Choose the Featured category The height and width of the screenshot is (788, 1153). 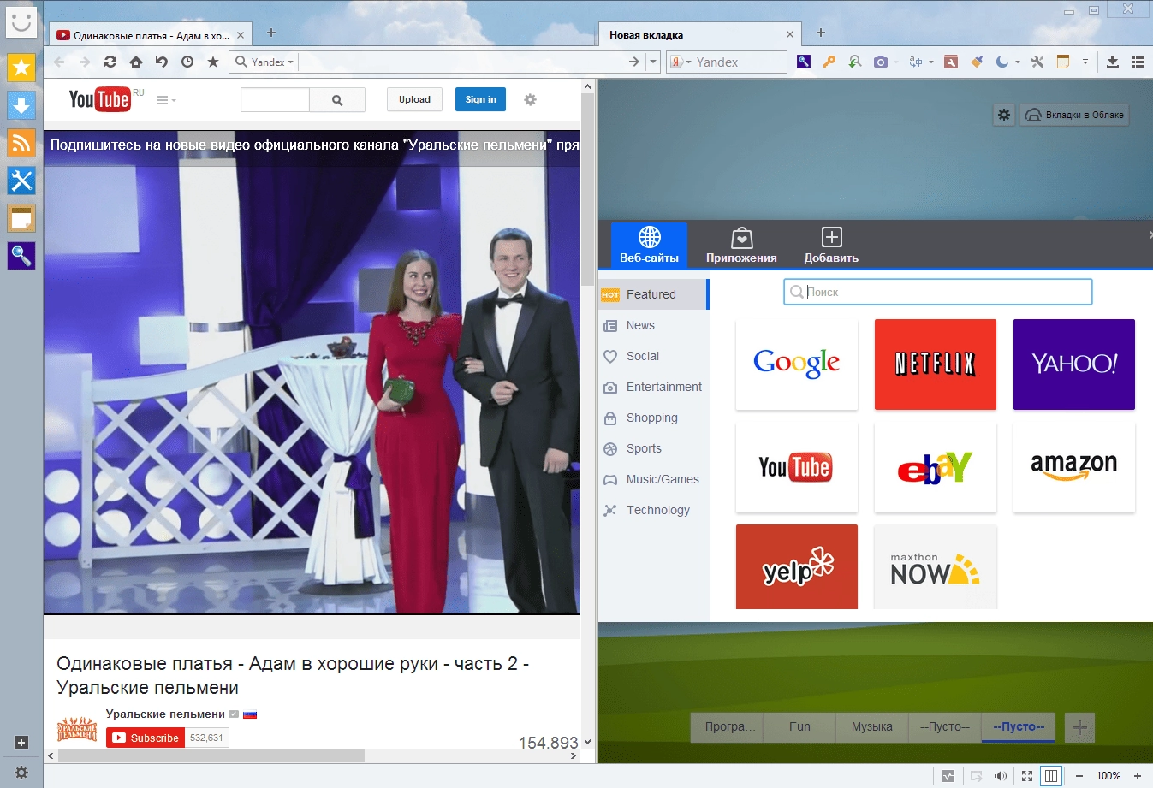pos(653,294)
